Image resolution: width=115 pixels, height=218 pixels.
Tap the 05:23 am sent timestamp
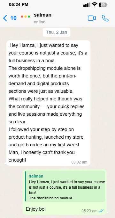tap(89, 211)
